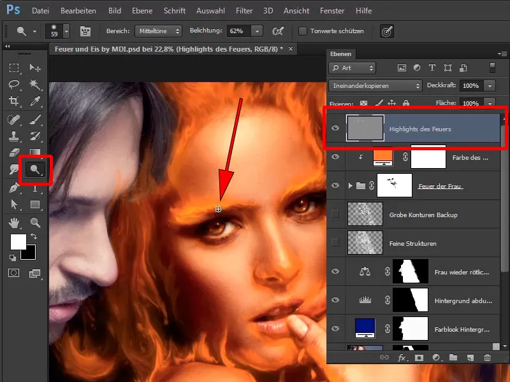Enable the Tonwerte schützen checkbox
The width and height of the screenshot is (510, 382).
303,31
